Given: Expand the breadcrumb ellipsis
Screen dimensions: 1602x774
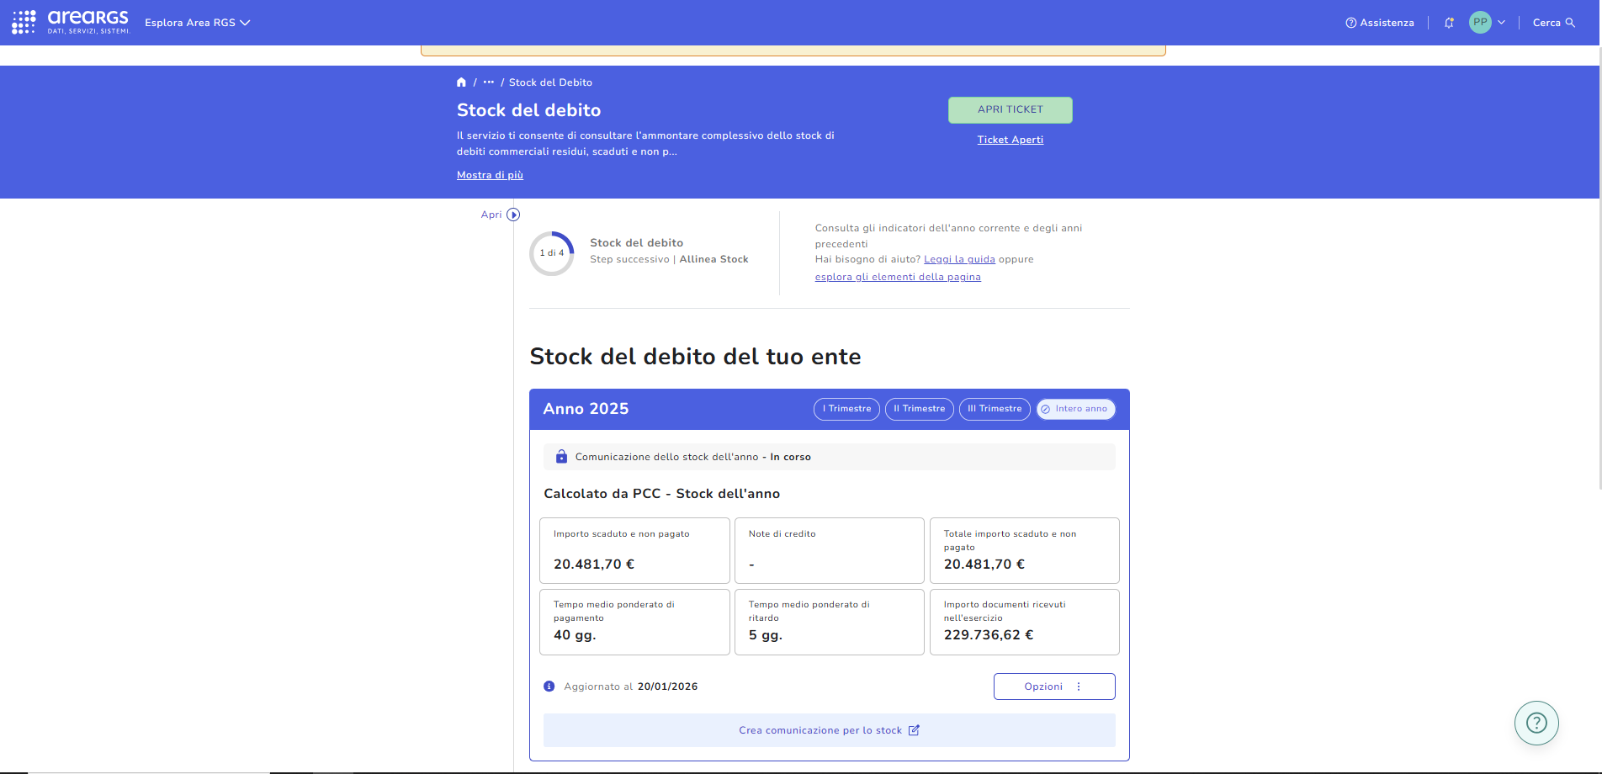Looking at the screenshot, I should (x=489, y=82).
